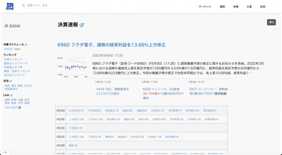Open the 適時 top navigation item
Image resolution: width=282 pixels, height=155 pixels.
(222, 7)
